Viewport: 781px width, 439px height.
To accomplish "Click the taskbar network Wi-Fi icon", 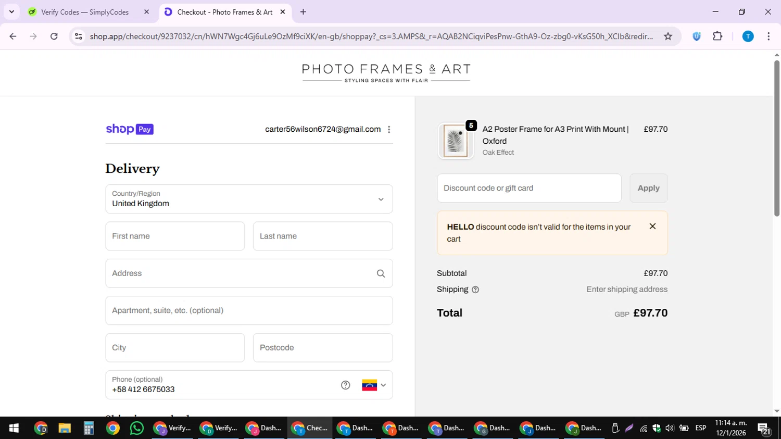I will [x=644, y=428].
